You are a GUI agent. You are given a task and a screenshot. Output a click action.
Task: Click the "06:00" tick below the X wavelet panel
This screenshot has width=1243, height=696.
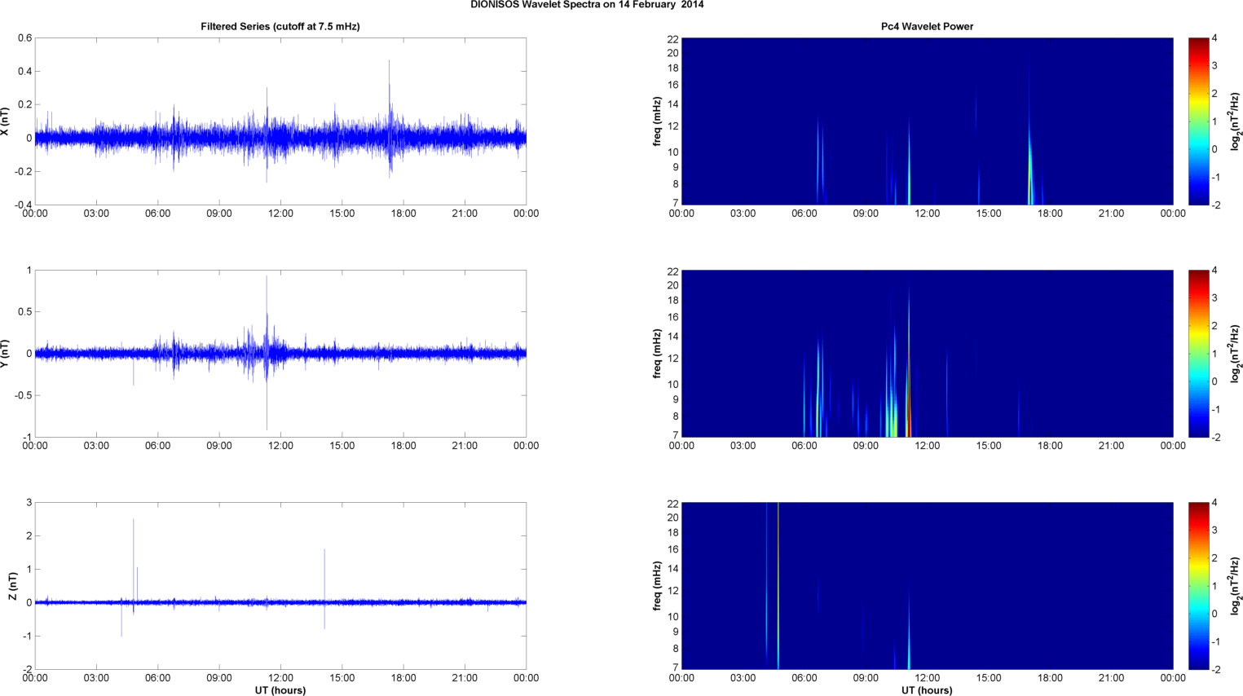tap(804, 214)
